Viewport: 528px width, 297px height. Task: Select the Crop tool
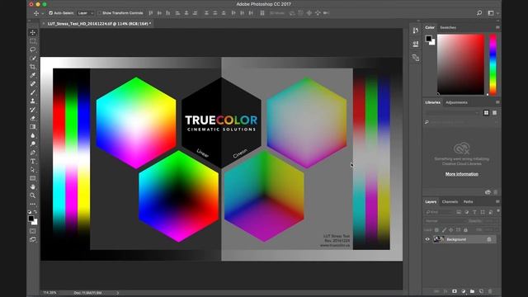(33, 67)
